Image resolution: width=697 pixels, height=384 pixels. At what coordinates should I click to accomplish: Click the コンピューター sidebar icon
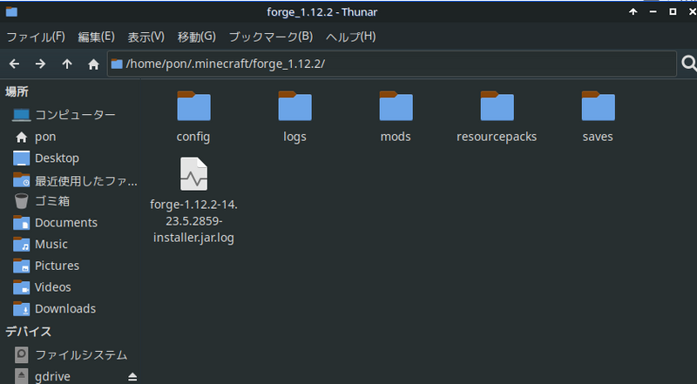21,115
